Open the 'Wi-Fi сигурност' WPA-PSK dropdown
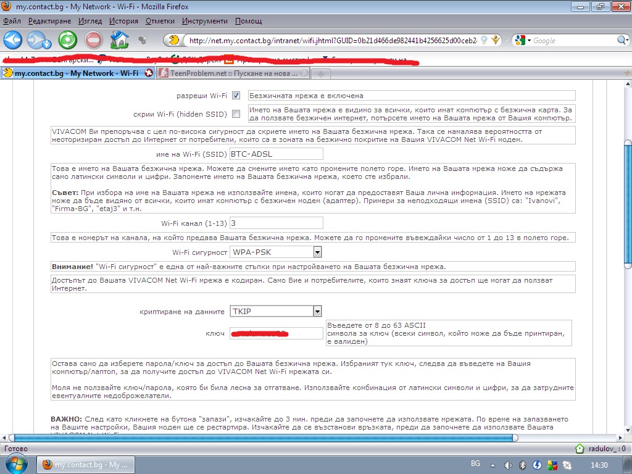Viewport: 632px width, 474px height. 276,252
